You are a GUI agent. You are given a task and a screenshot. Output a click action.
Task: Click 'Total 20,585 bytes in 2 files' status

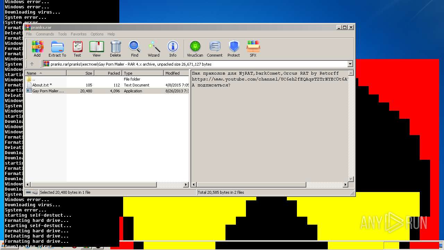(221, 192)
